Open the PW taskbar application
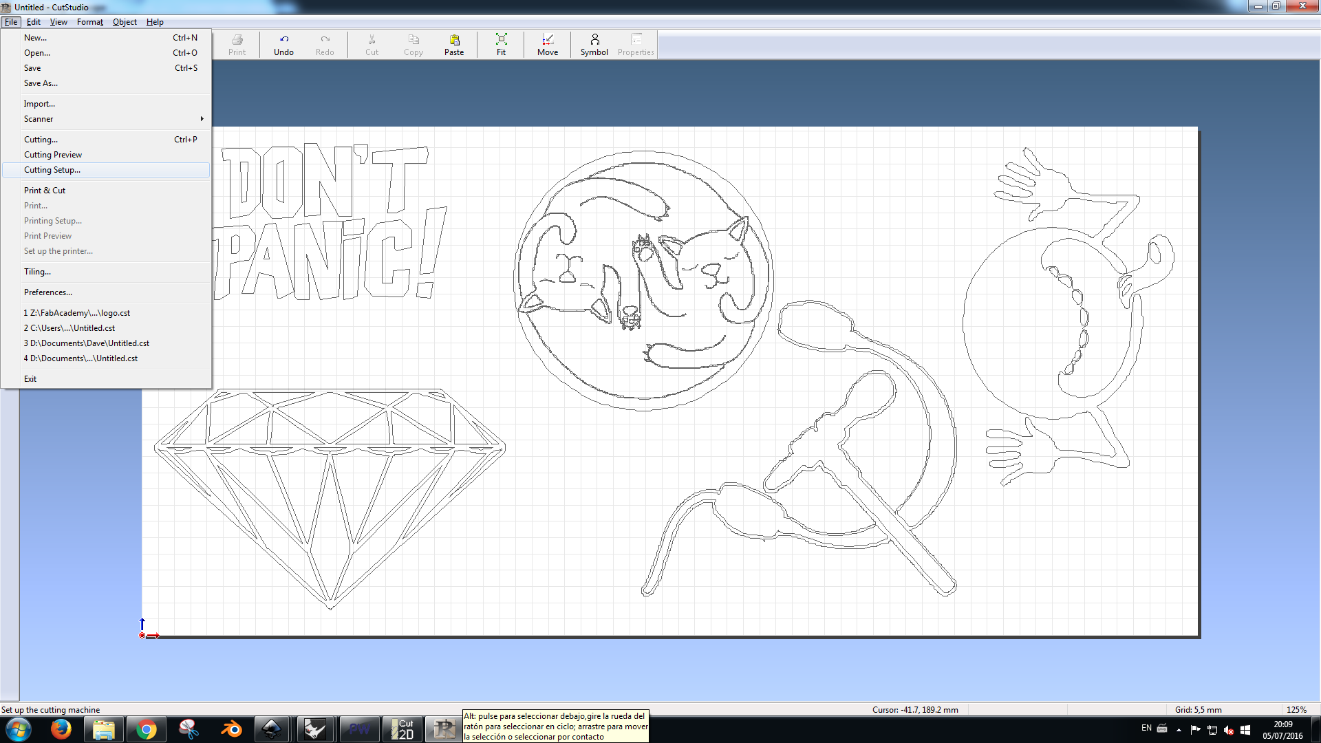Viewport: 1321px width, 743px height. click(x=358, y=729)
